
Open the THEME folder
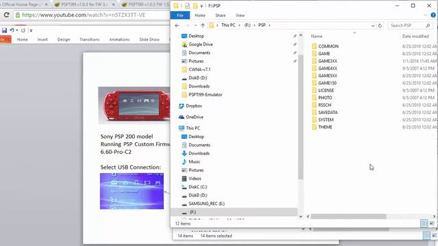pyautogui.click(x=325, y=127)
